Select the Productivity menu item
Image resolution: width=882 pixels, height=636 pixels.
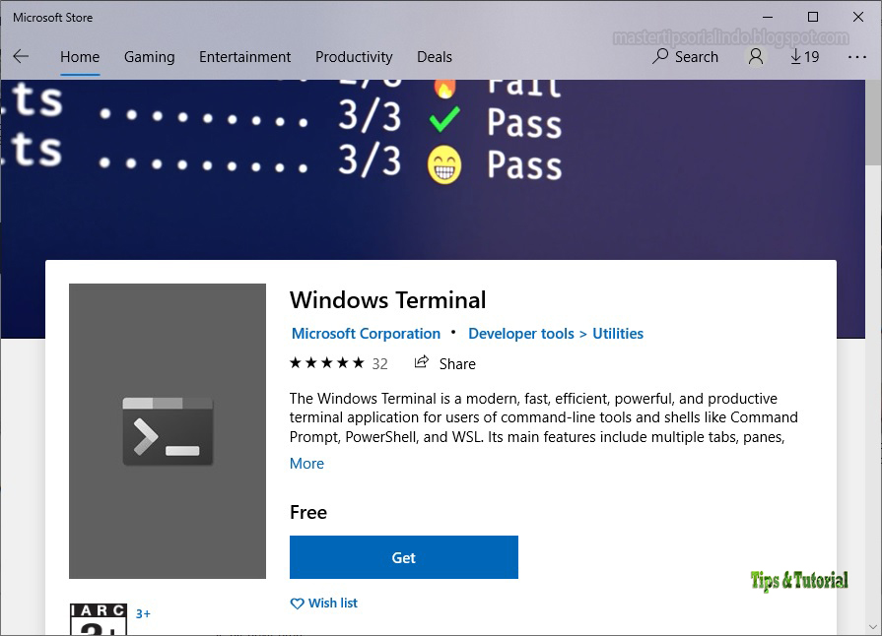click(354, 57)
